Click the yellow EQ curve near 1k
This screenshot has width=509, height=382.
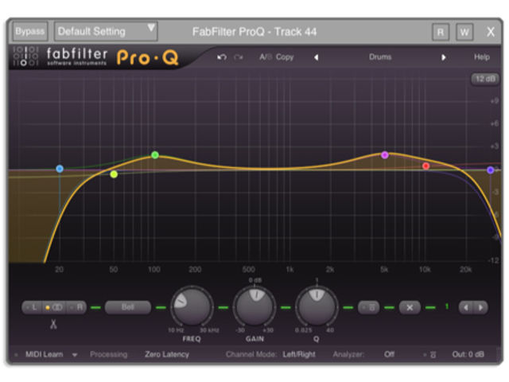pos(289,168)
